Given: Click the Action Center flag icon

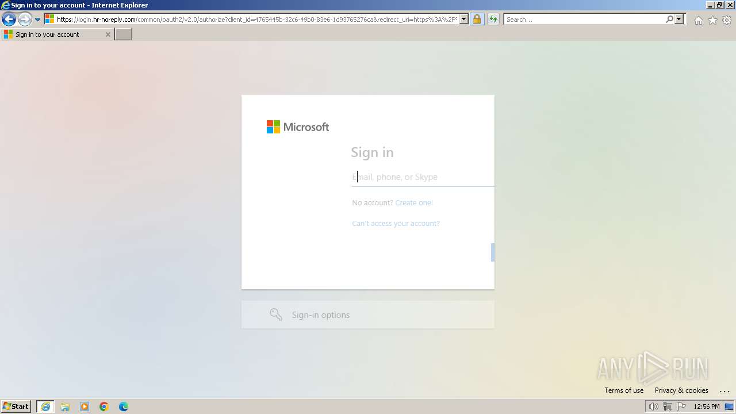Looking at the screenshot, I should point(681,407).
